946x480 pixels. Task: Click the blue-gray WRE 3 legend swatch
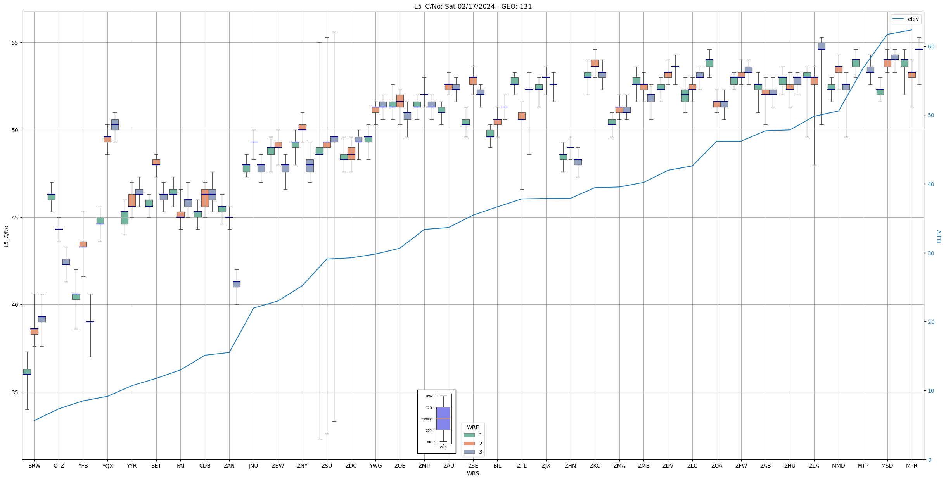click(469, 452)
